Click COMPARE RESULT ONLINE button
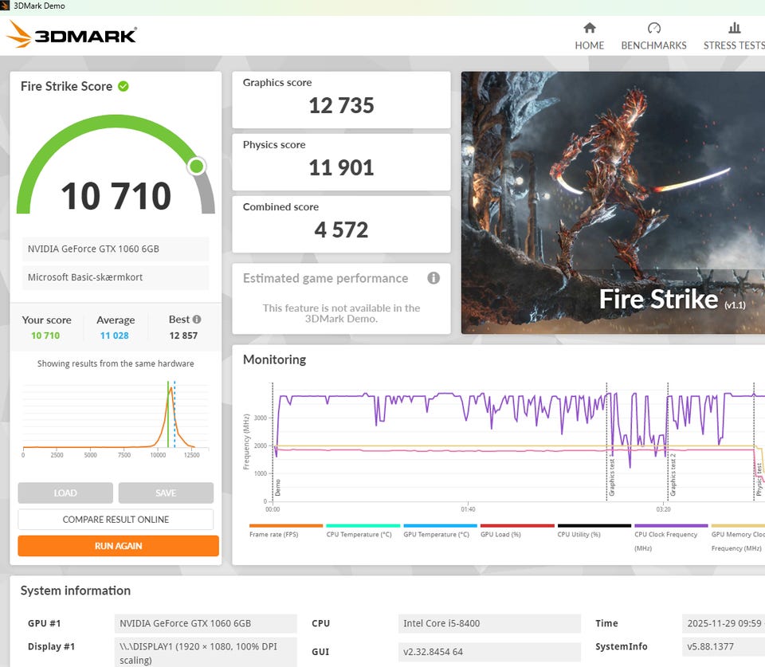Image resolution: width=765 pixels, height=667 pixels. (116, 520)
